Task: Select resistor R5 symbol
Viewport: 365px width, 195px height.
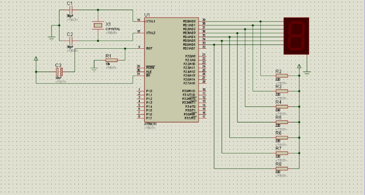Action: click(281, 122)
